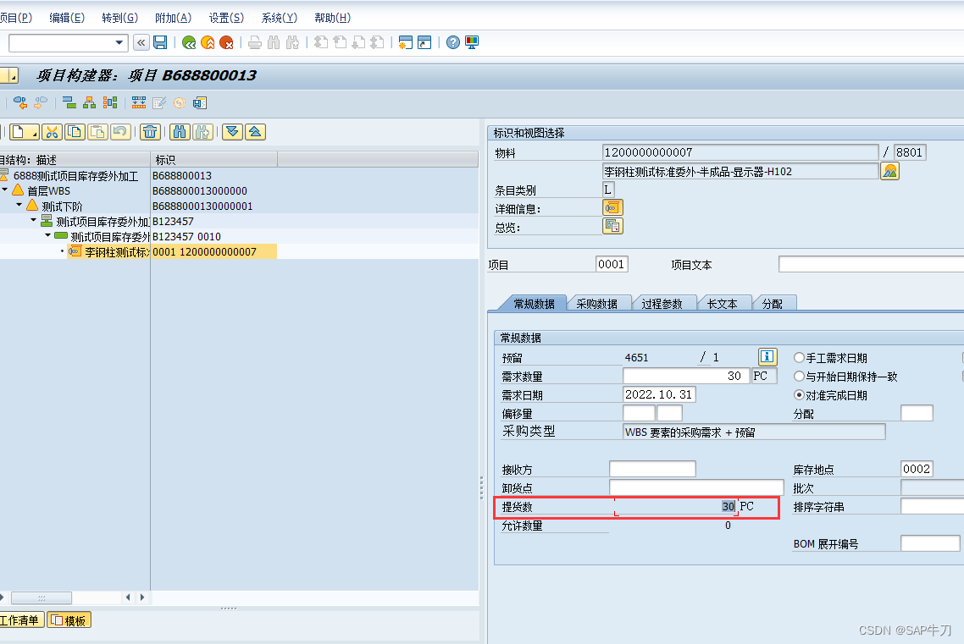Viewport: 964px width, 644px height.
Task: Open the 帮助(H) menu
Action: pos(333,18)
